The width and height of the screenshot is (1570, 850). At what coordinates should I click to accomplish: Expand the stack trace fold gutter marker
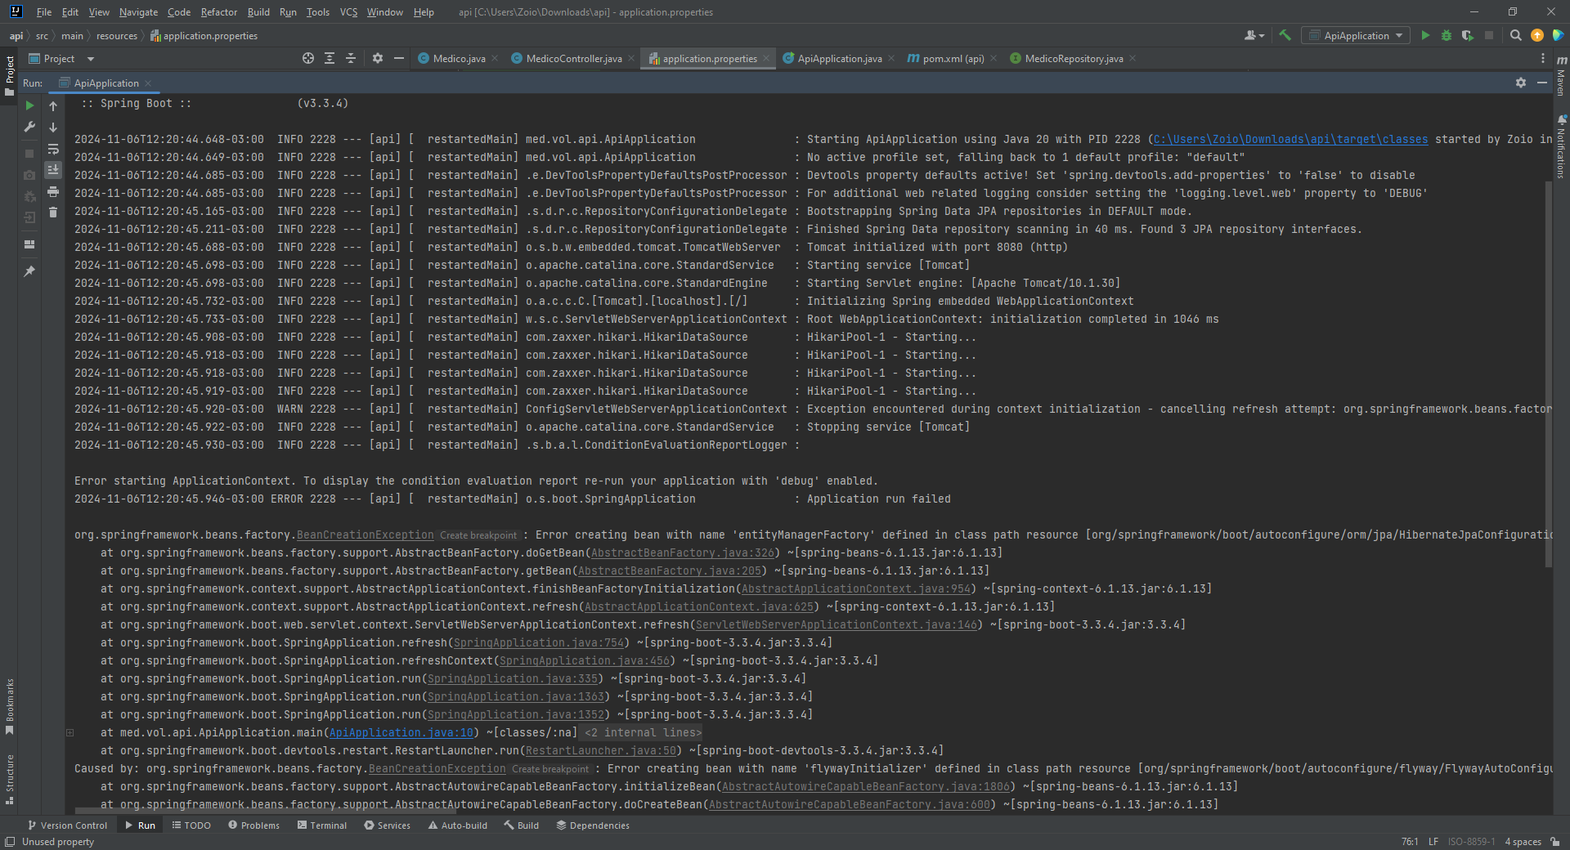pos(70,732)
